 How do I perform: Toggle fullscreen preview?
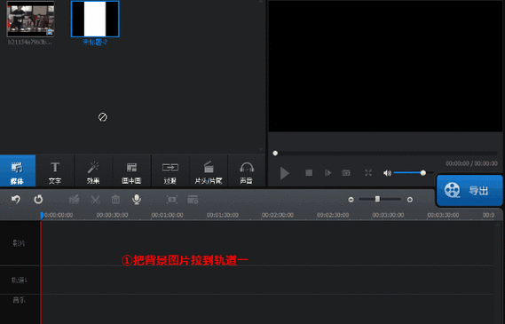(x=368, y=173)
